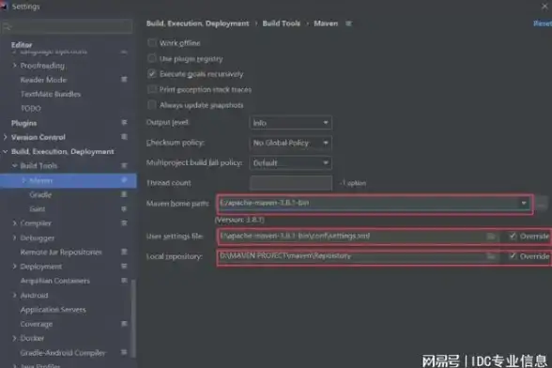Click project-level icon beside Remote Jar Repositories
Viewport: 552px width, 368px height.
(x=124, y=252)
